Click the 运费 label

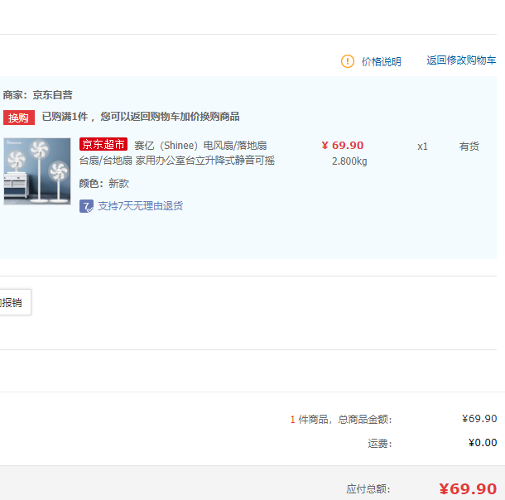point(380,444)
